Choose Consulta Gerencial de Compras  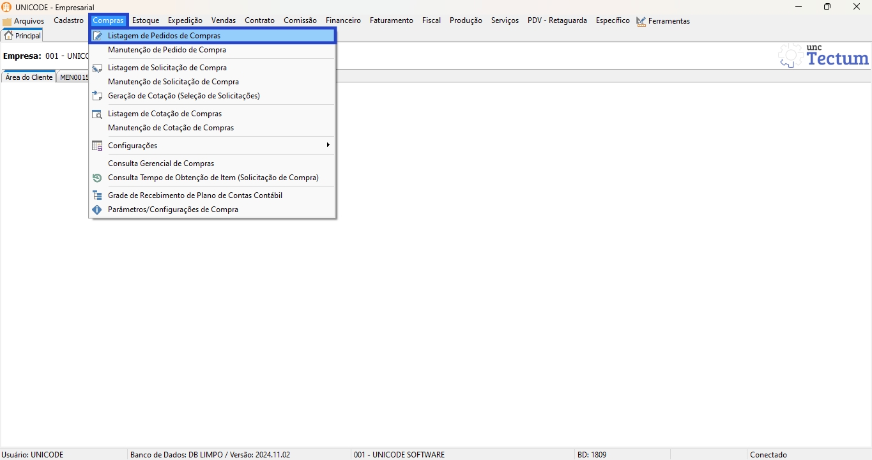pyautogui.click(x=161, y=164)
